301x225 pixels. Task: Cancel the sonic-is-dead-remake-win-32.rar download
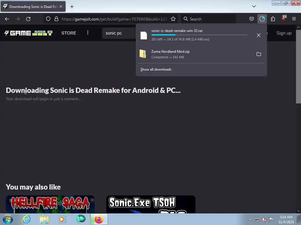tap(259, 35)
